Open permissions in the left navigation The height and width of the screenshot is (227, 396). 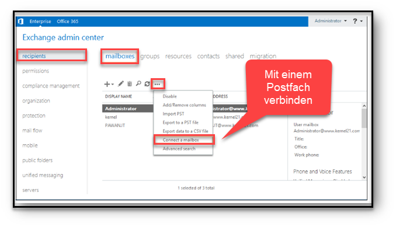click(x=36, y=71)
